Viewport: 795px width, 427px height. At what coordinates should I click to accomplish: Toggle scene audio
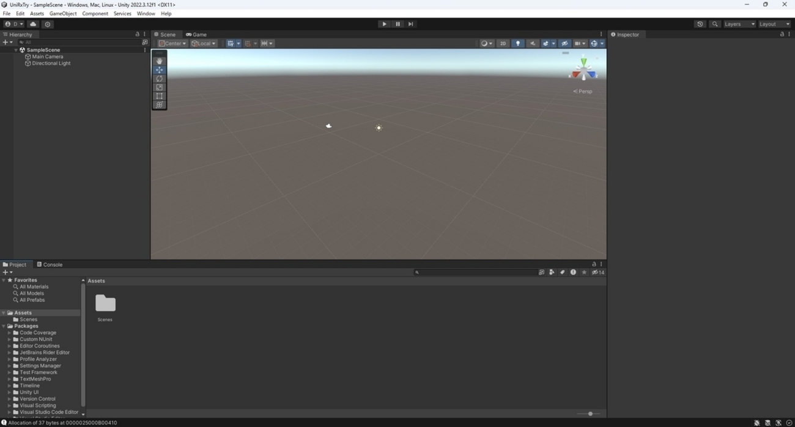[532, 43]
